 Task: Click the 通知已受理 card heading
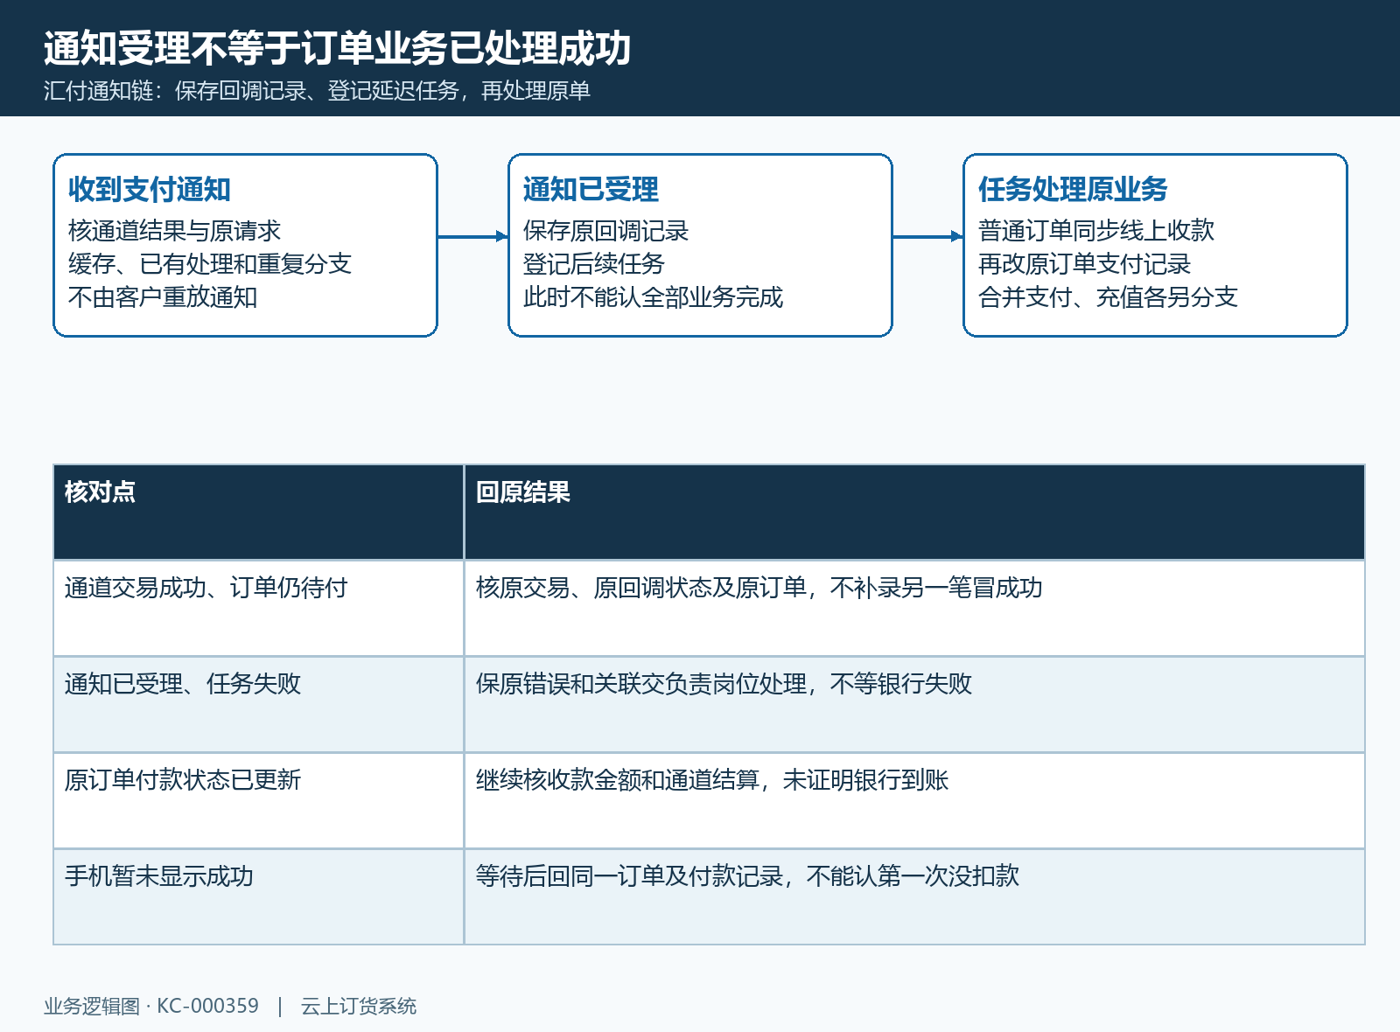pos(591,189)
